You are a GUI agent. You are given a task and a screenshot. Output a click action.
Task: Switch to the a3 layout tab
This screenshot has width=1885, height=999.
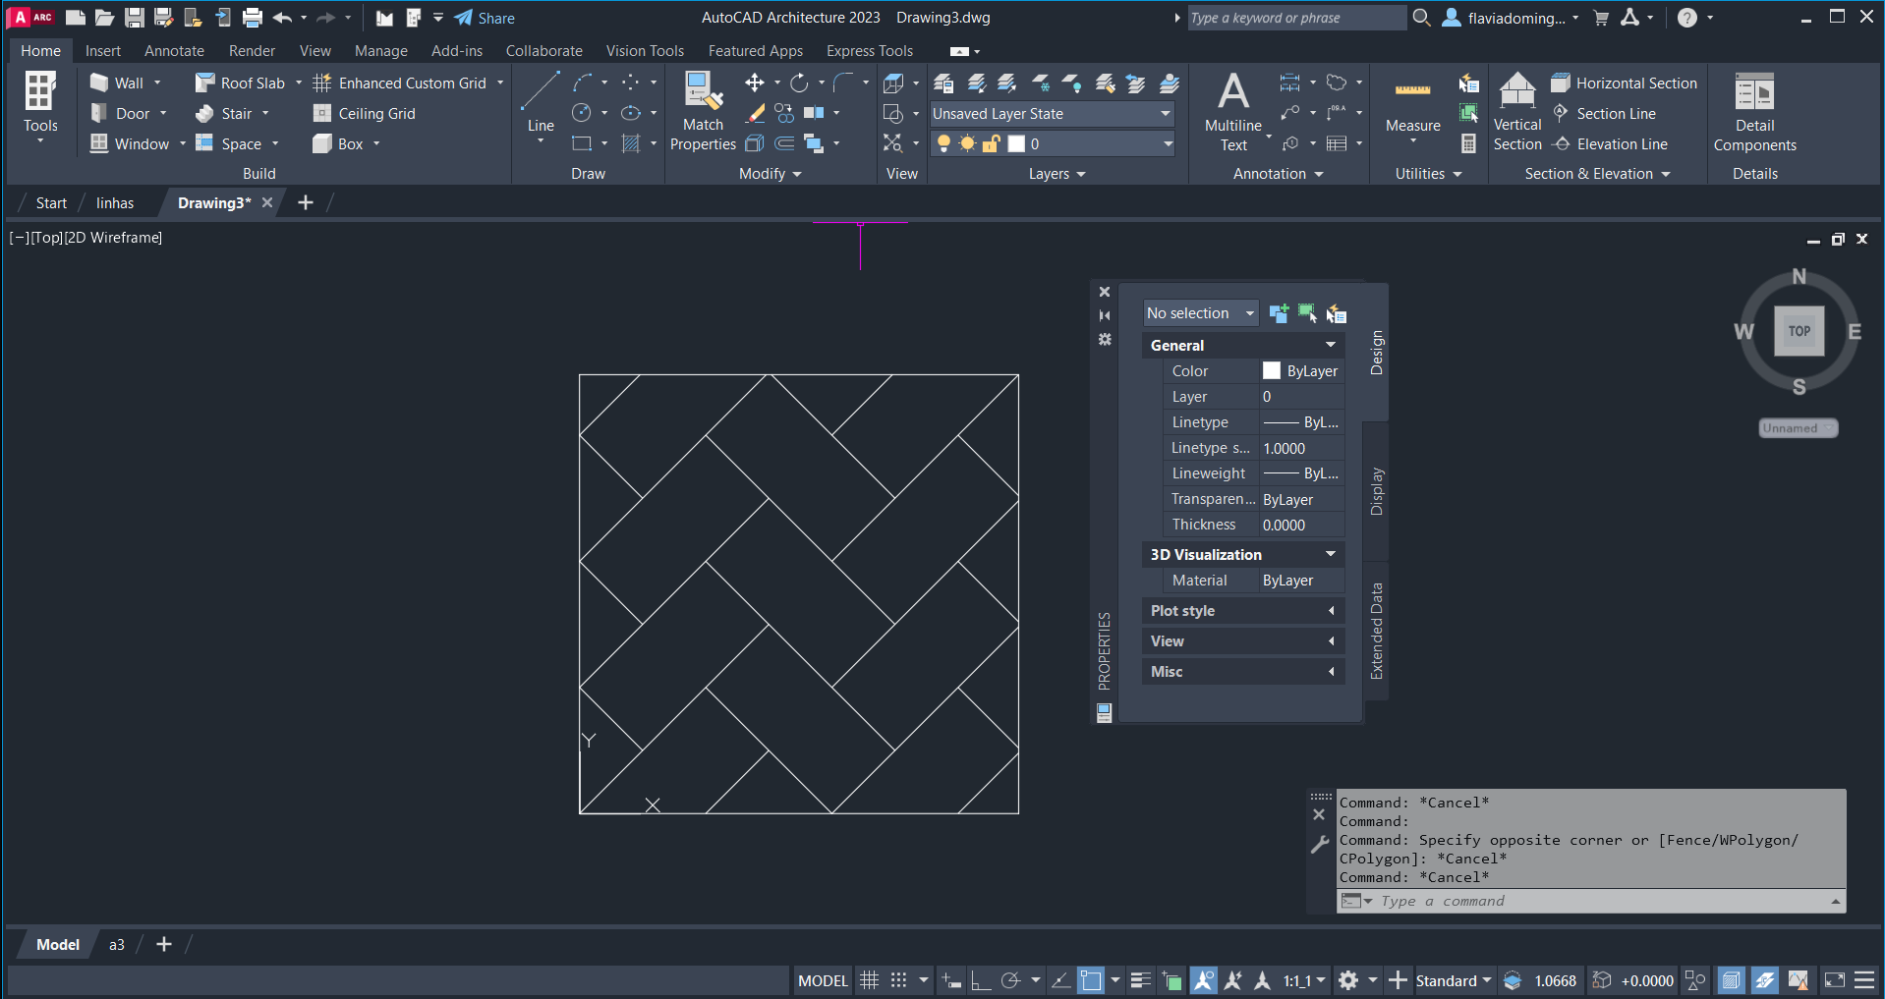pos(116,945)
